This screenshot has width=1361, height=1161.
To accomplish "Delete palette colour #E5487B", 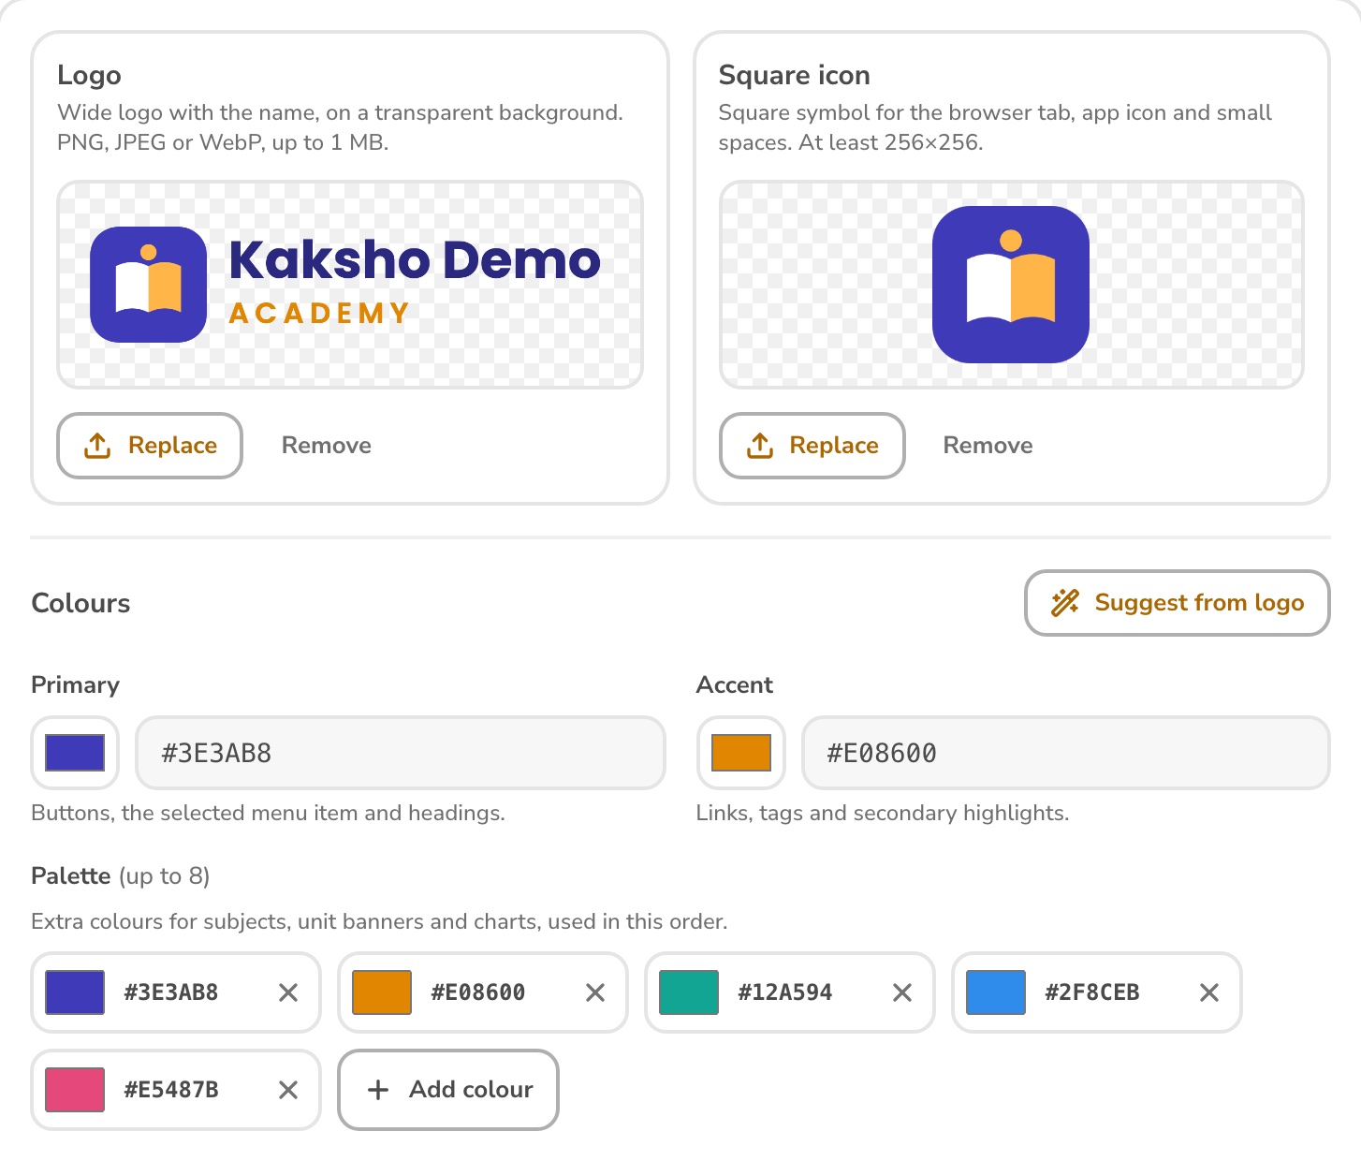I will [x=288, y=1090].
